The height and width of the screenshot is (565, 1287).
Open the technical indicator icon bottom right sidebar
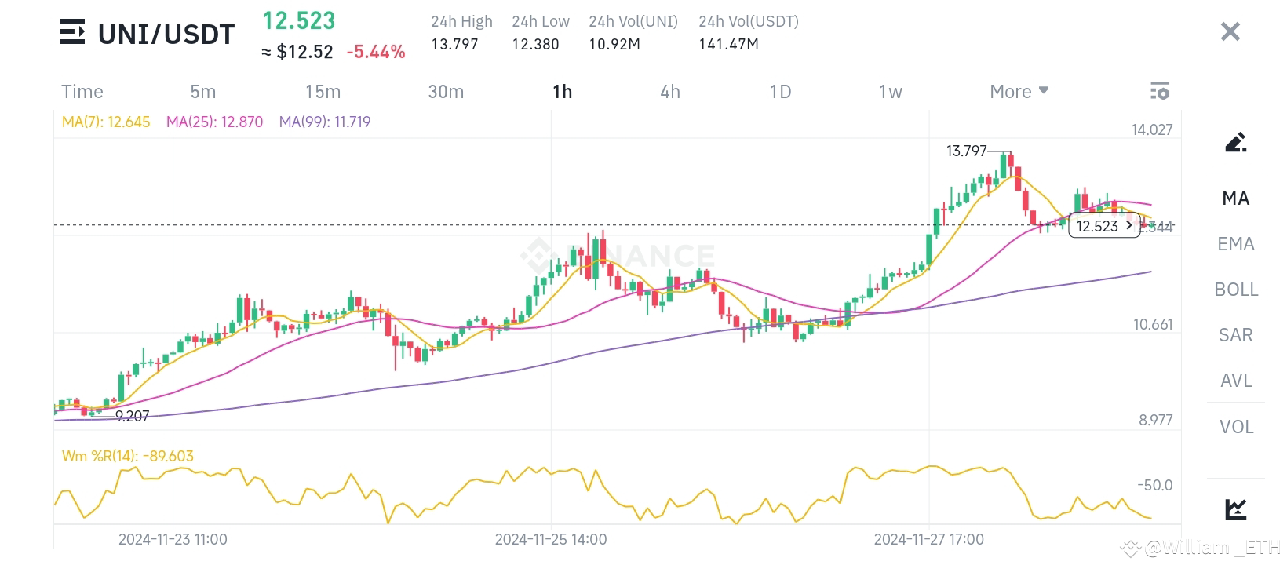tap(1235, 509)
